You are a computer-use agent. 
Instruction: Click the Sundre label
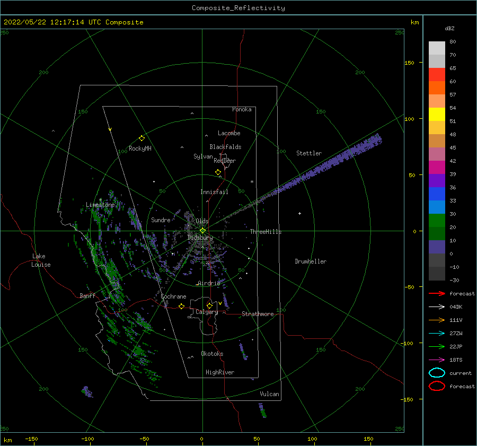click(161, 220)
